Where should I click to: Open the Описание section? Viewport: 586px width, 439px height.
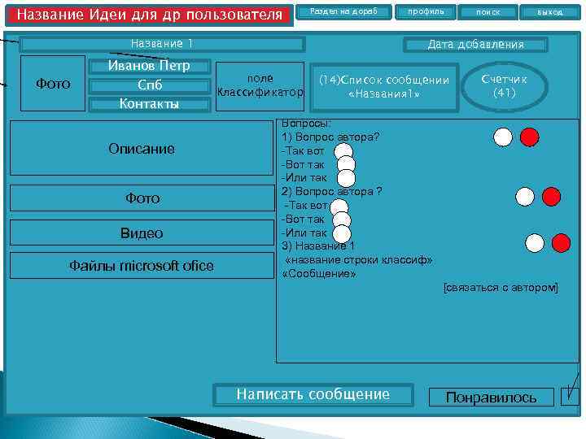click(x=142, y=148)
